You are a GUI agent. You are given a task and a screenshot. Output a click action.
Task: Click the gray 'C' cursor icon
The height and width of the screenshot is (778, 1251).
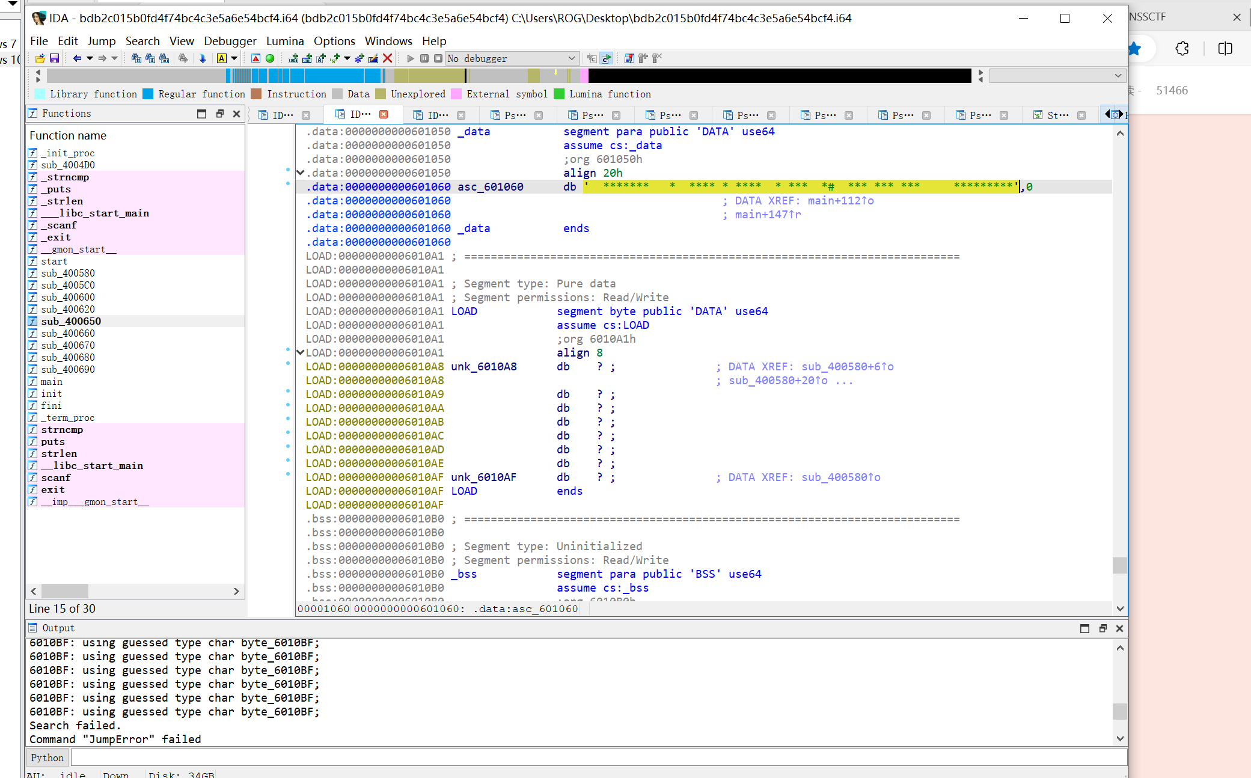592,58
